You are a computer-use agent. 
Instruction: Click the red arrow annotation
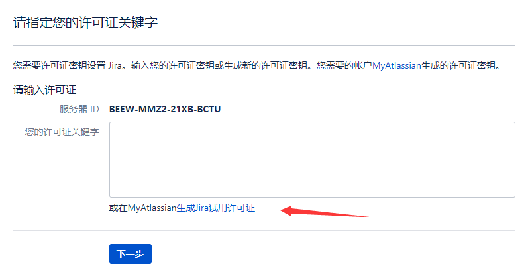tap(327, 212)
